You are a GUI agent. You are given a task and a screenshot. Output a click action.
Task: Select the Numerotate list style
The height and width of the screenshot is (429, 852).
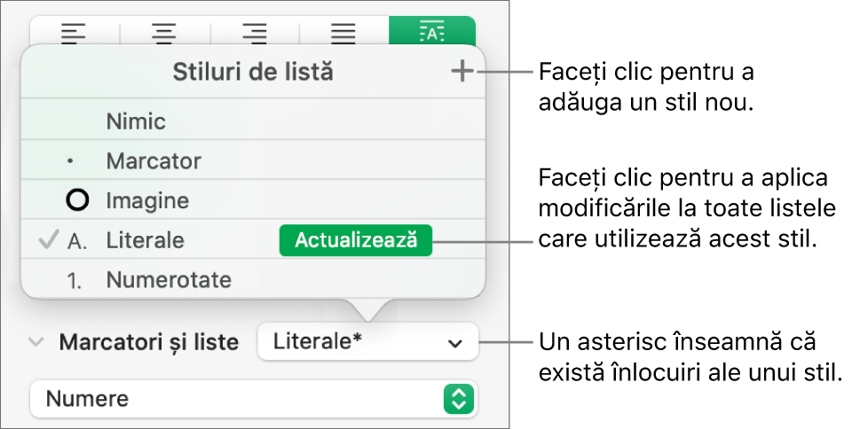(x=169, y=281)
